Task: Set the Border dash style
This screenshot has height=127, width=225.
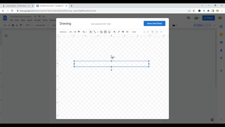Action: click(127, 32)
